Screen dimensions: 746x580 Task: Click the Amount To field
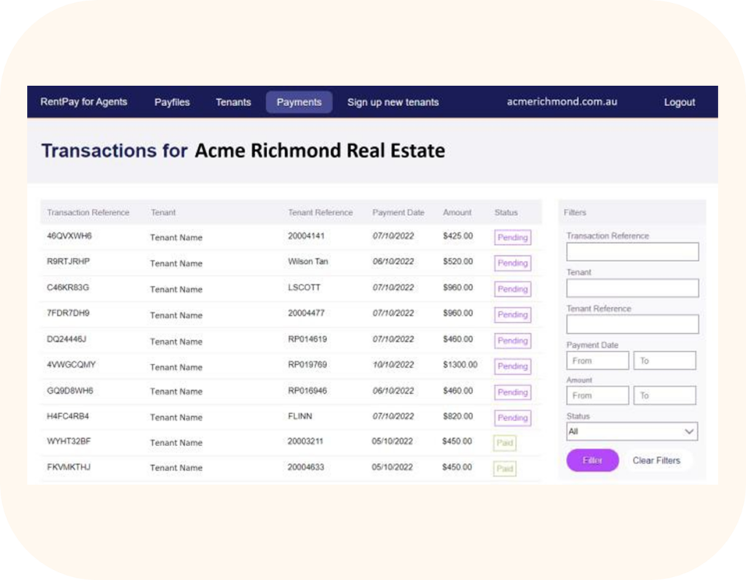(664, 396)
